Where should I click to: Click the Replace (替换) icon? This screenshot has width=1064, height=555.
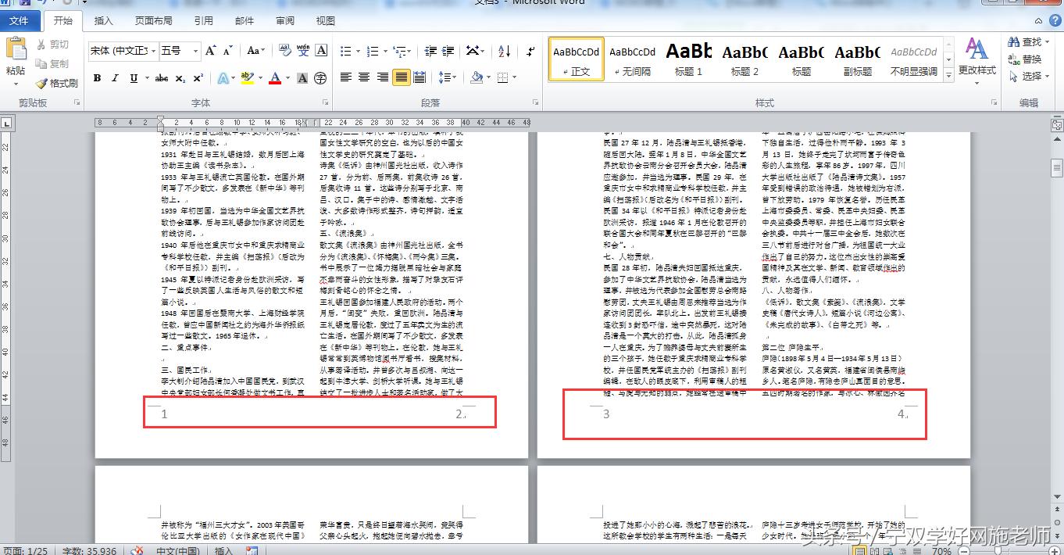tap(1028, 59)
